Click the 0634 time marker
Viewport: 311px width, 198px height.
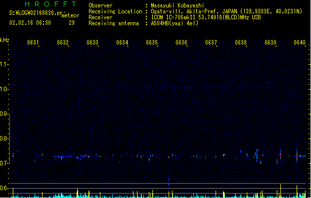[122, 43]
